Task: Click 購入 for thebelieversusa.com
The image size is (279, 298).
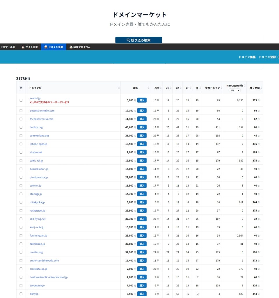Action: [x=142, y=119]
